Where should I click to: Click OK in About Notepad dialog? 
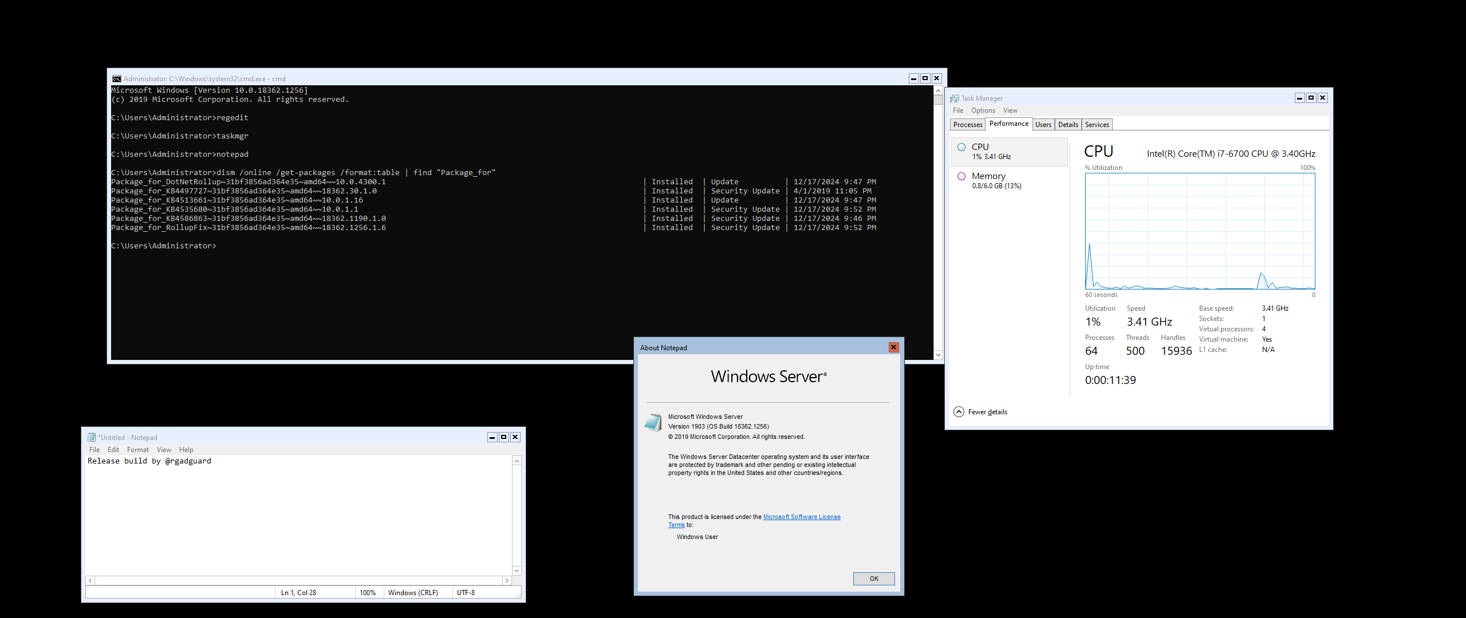(874, 579)
